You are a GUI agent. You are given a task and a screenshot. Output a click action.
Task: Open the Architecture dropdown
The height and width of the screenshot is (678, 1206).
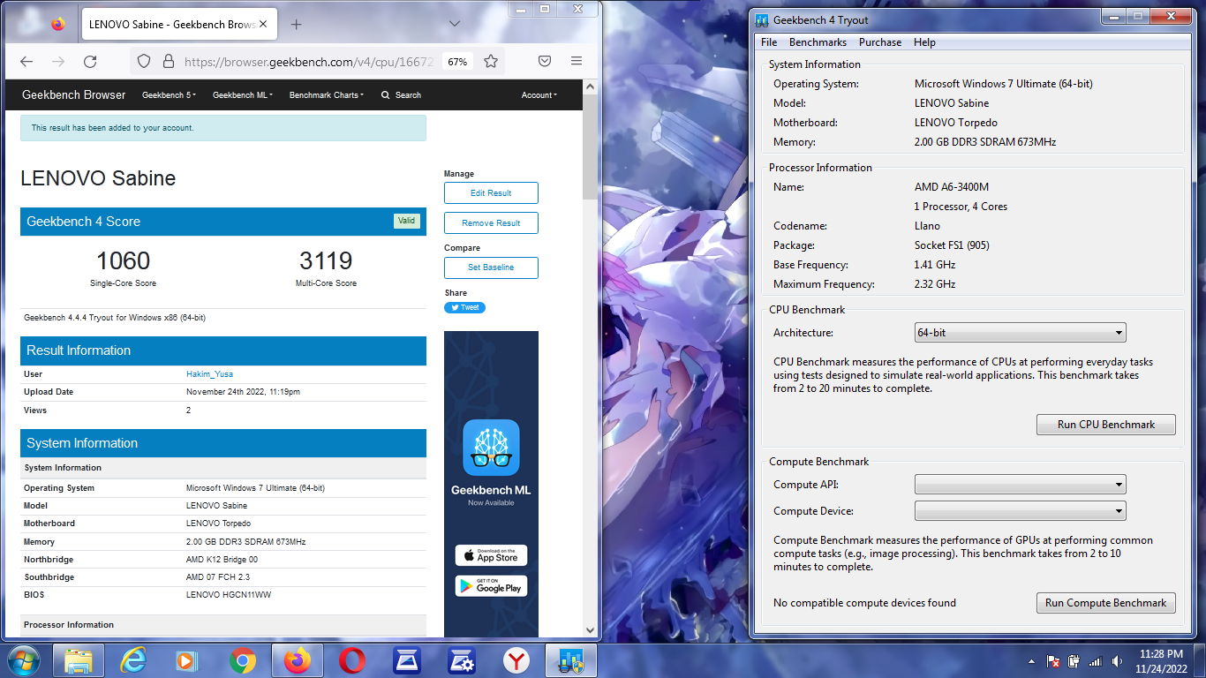click(1021, 333)
